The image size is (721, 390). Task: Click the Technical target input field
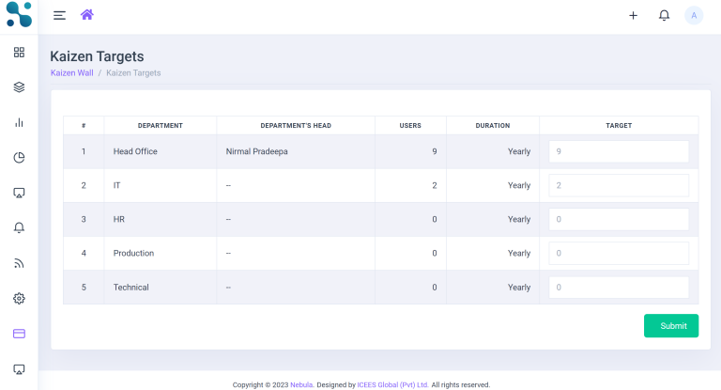tap(619, 288)
